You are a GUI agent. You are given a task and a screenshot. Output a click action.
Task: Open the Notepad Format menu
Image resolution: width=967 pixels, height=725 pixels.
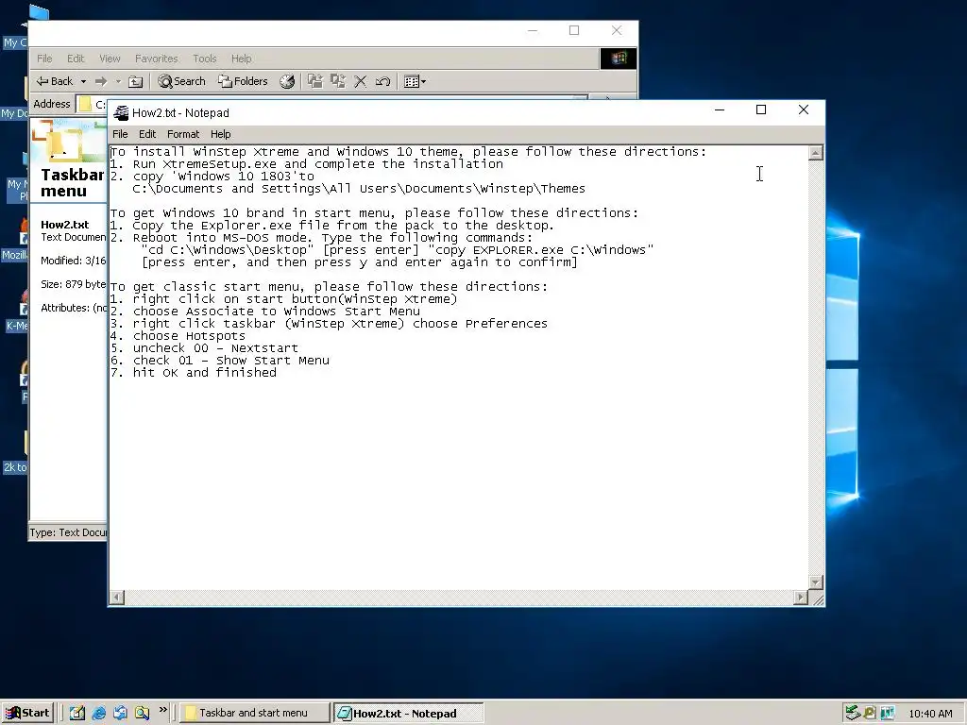tap(183, 134)
